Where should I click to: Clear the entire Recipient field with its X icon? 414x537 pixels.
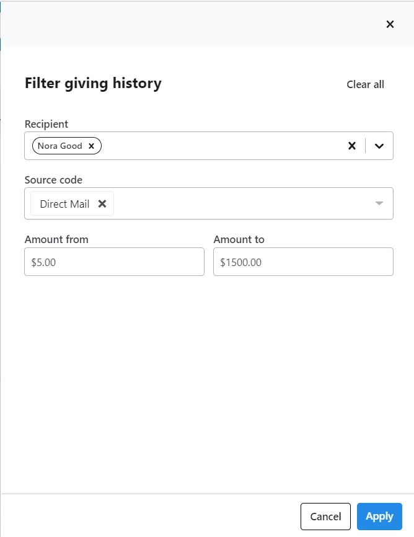click(352, 146)
